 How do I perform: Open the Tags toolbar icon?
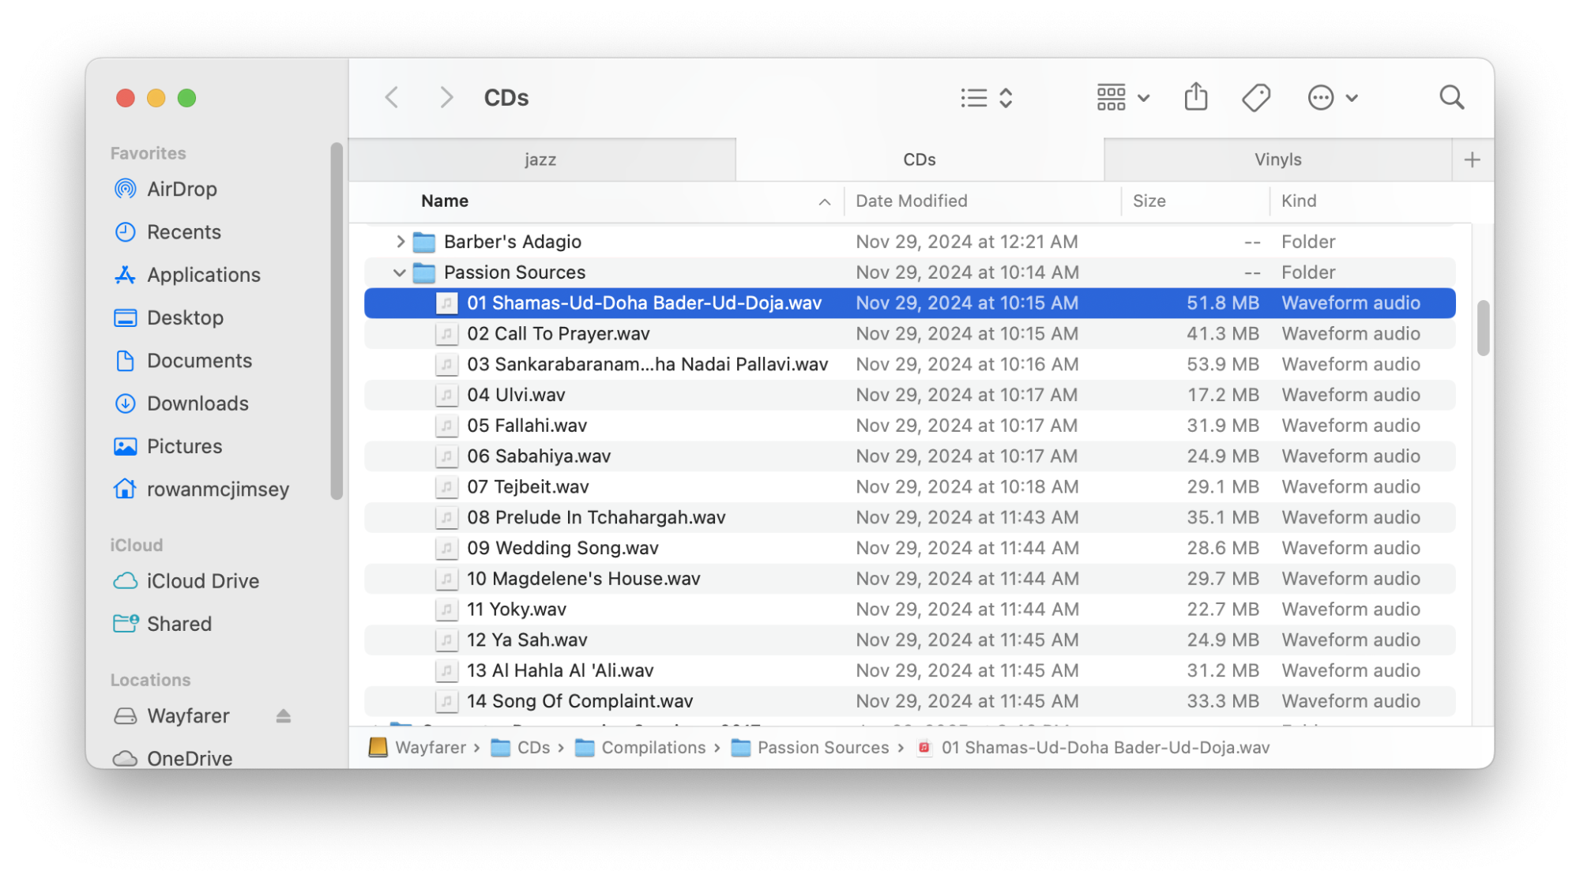tap(1255, 97)
